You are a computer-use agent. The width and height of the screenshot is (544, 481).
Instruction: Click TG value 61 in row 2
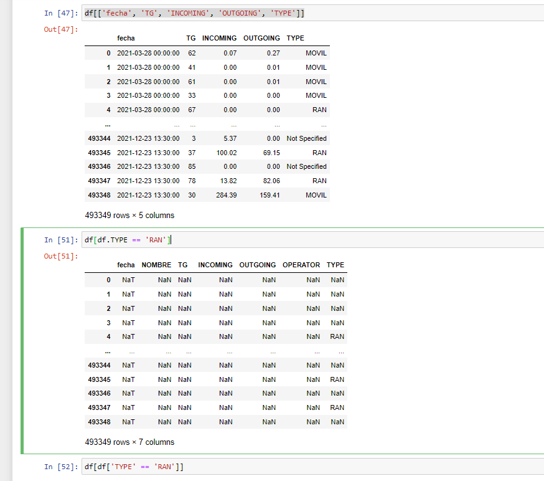coord(192,82)
